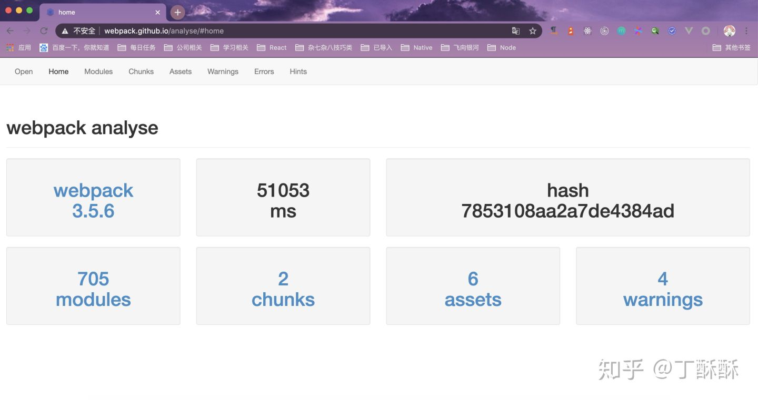Open the Chrome profile avatar
Viewport: 758px width, 400px height.
tap(729, 31)
